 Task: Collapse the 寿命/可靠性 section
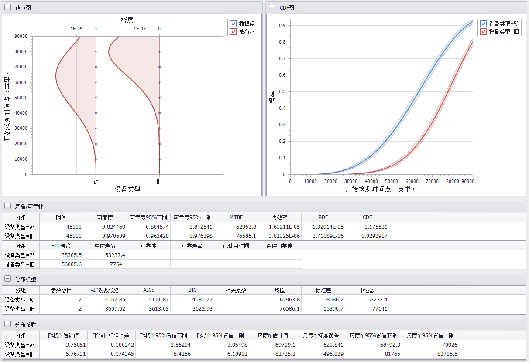coord(8,206)
